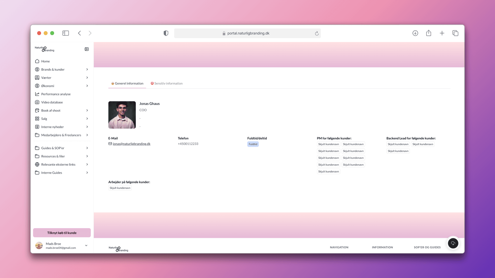The image size is (495, 278).
Task: Collapse the portal sidebar panel icon
Action: click(87, 49)
